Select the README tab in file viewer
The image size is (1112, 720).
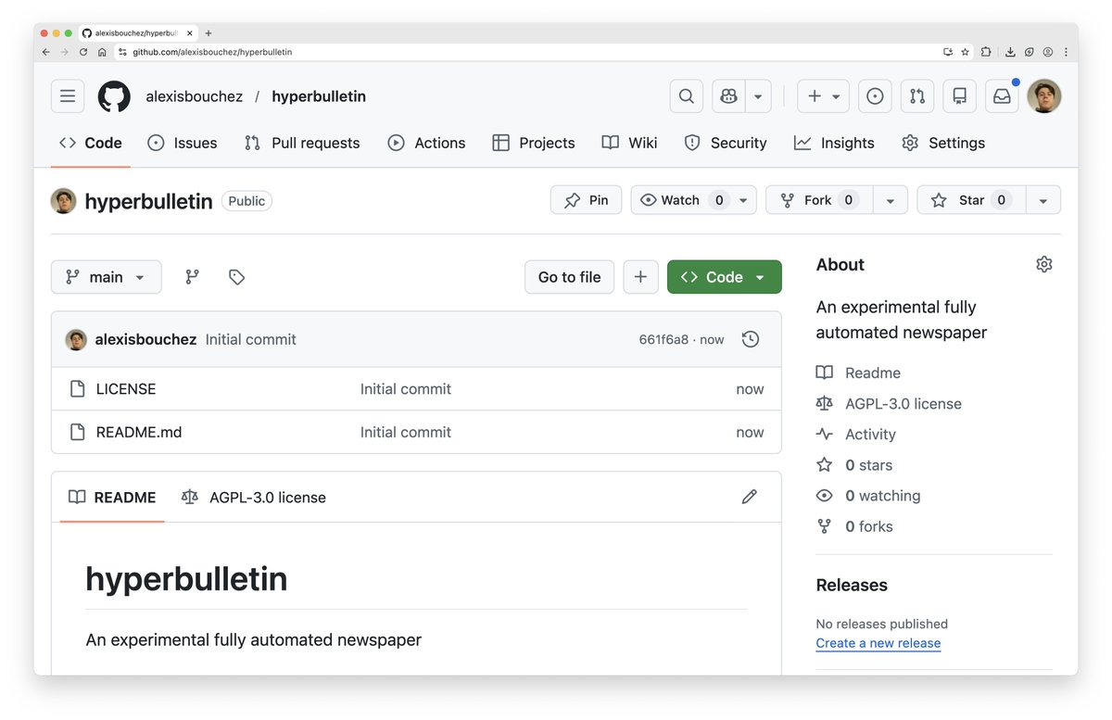112,498
